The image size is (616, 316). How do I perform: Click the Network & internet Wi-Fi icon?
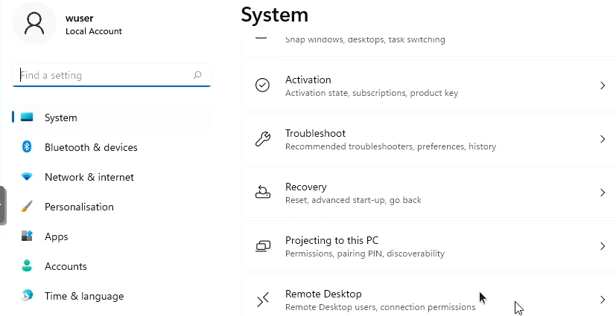click(x=27, y=177)
